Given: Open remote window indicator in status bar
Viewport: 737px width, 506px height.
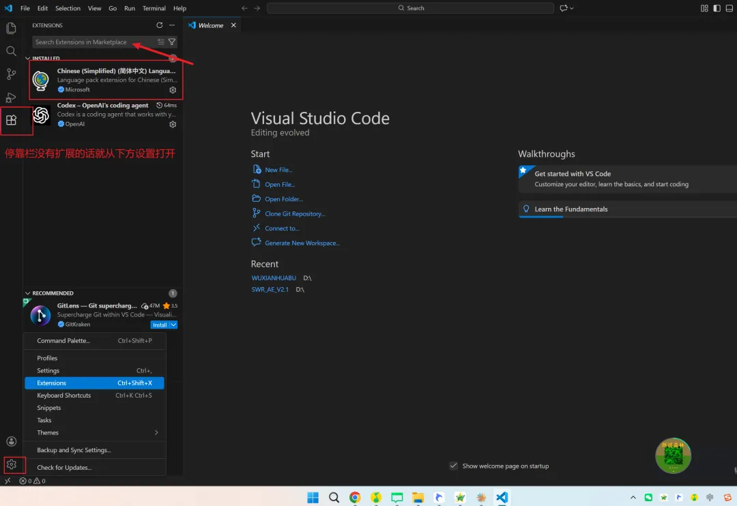Looking at the screenshot, I should (x=8, y=481).
